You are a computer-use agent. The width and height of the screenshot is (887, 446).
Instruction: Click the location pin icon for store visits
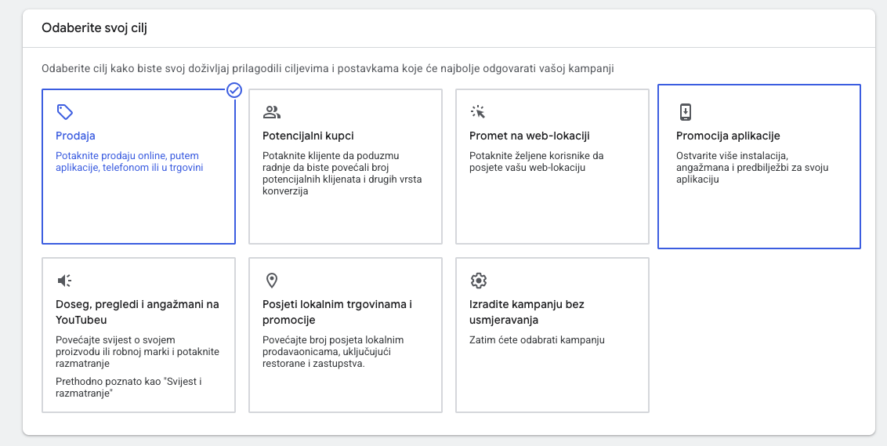click(x=272, y=281)
